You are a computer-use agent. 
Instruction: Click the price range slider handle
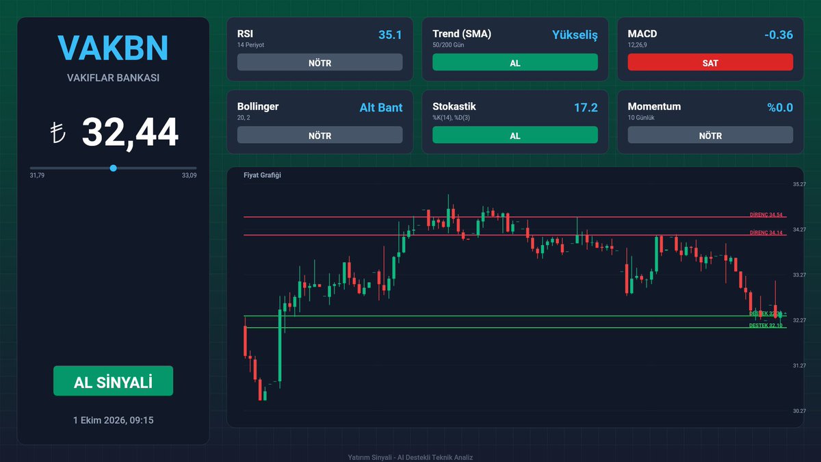point(113,168)
